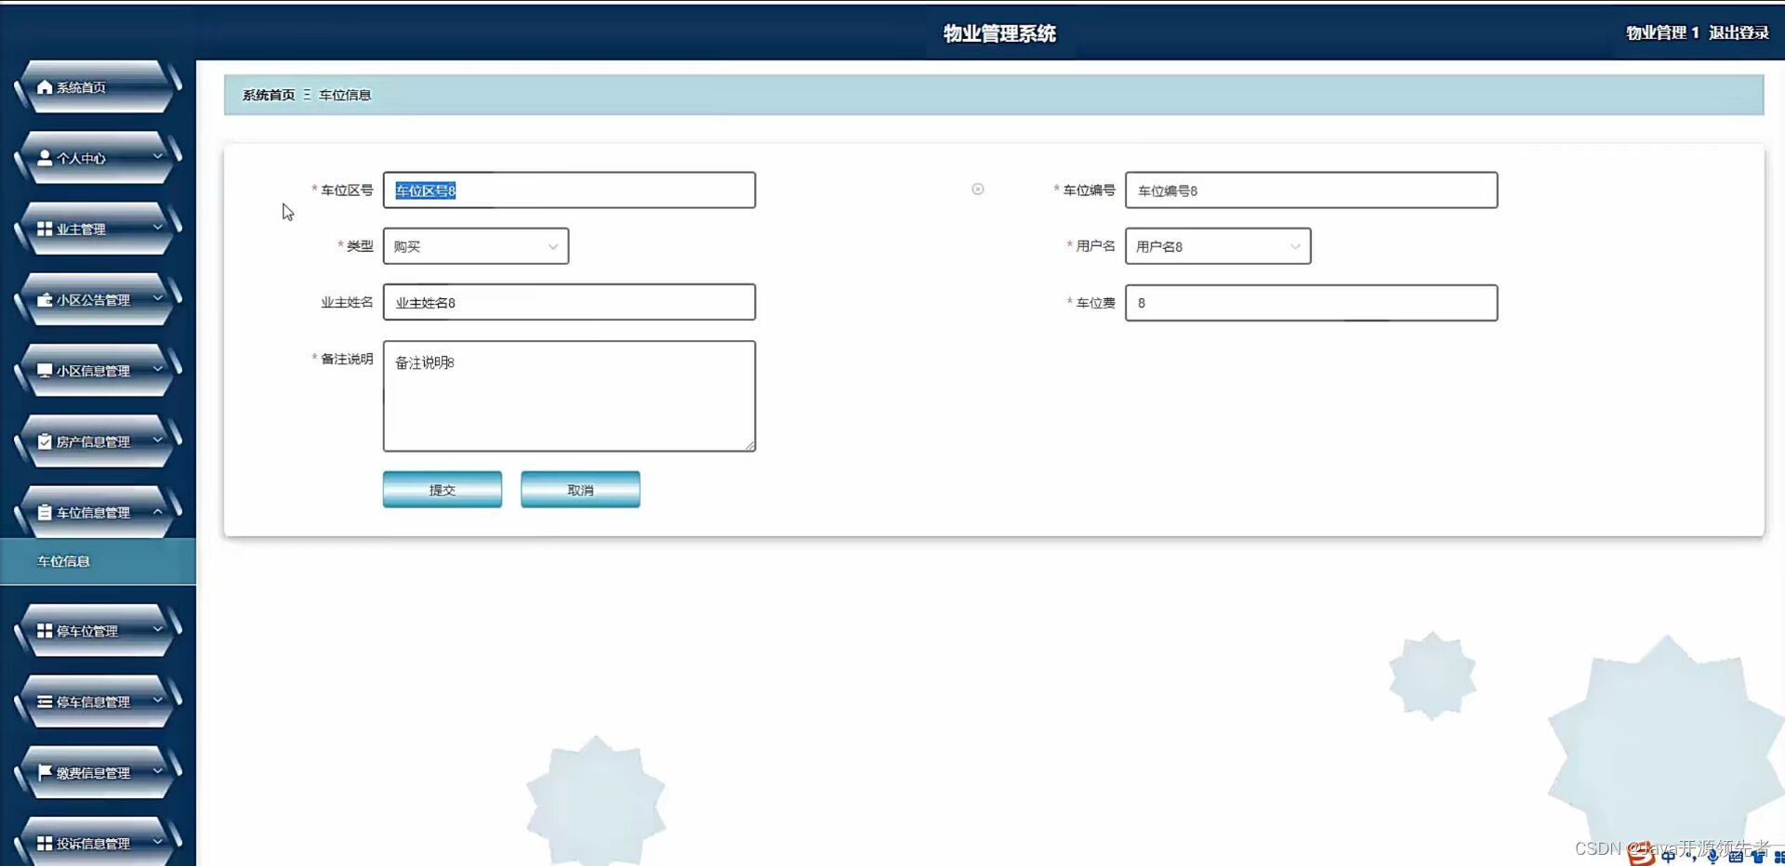
Task: Open the 业主管理 sidebar menu
Action: (x=98, y=229)
